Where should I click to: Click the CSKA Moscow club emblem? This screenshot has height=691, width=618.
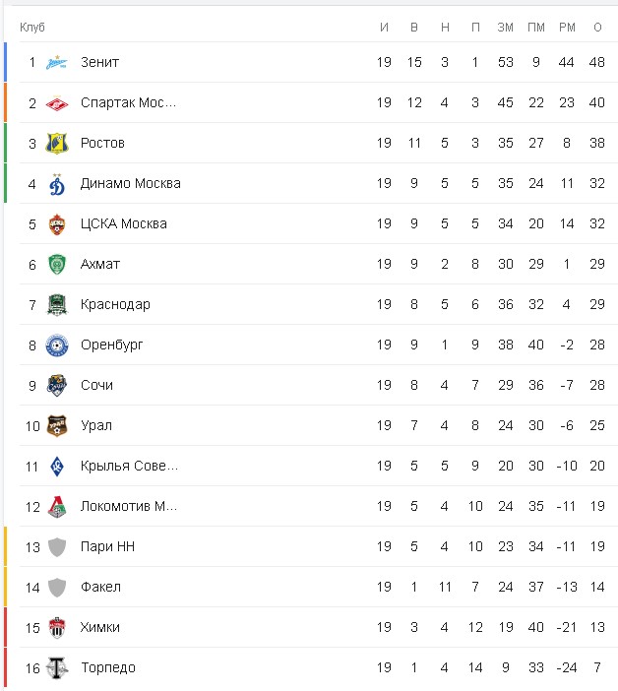pyautogui.click(x=58, y=224)
